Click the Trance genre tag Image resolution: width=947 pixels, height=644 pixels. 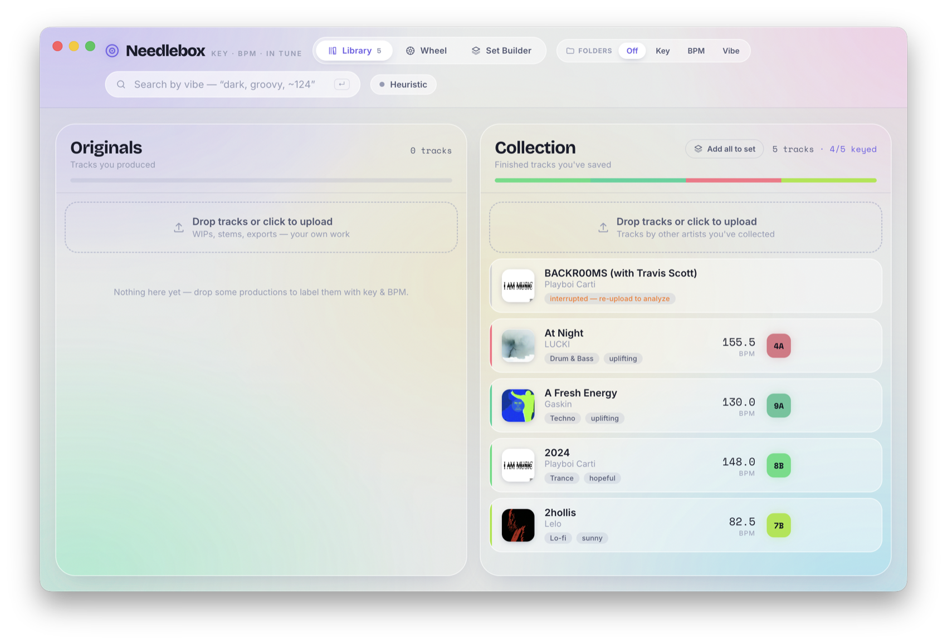[562, 478]
